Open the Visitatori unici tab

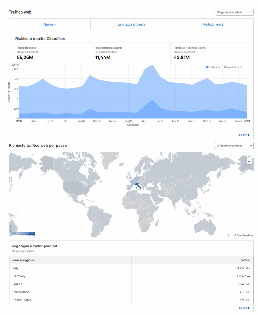(x=213, y=25)
